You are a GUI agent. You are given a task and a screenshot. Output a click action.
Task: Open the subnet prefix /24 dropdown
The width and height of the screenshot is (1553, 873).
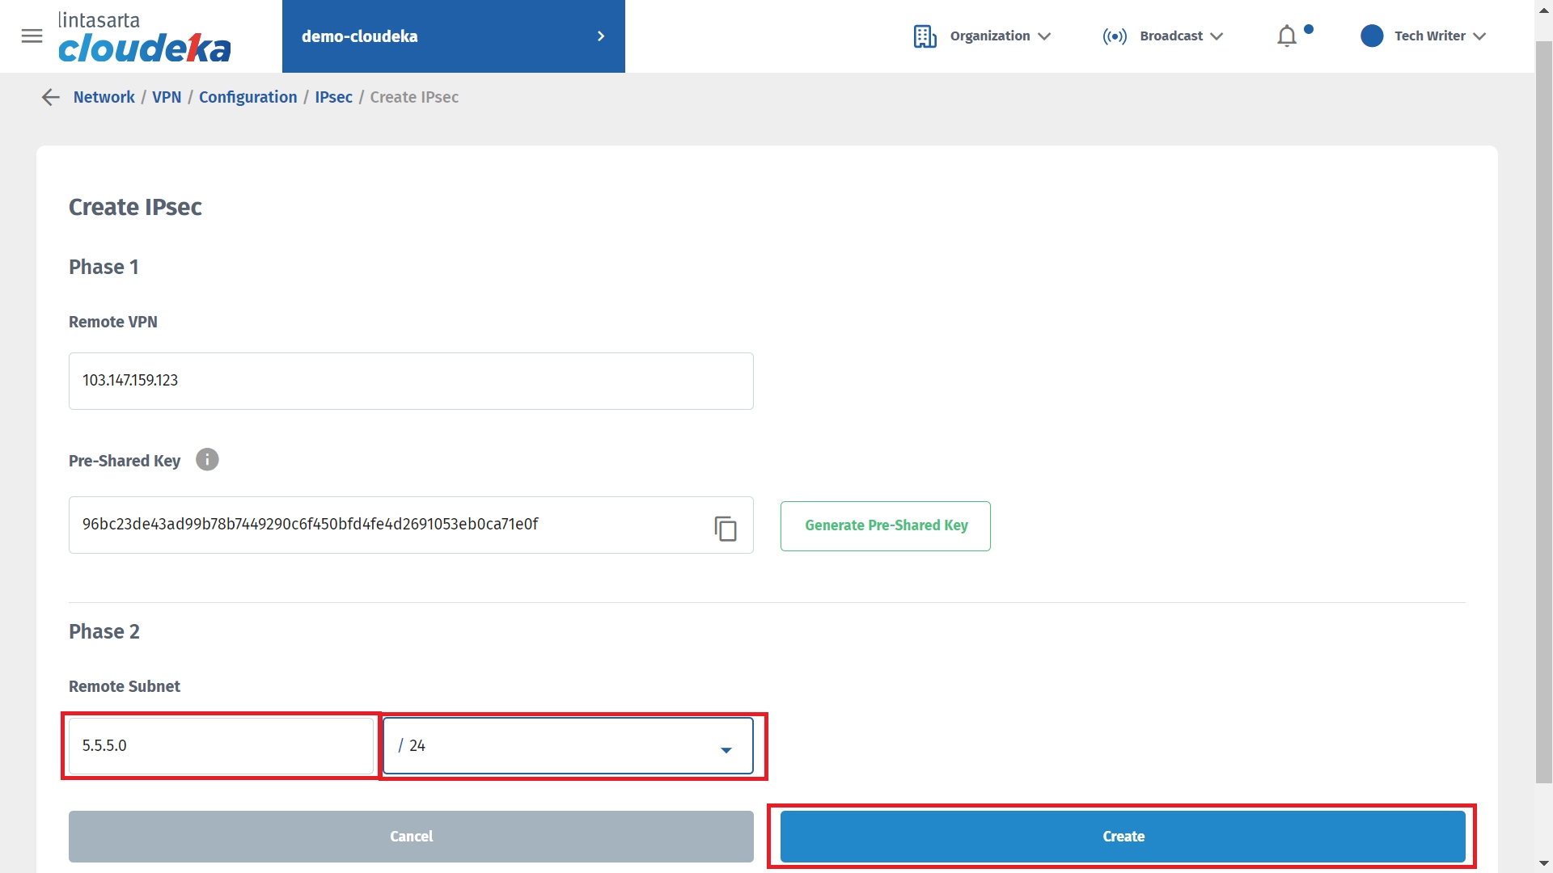pyautogui.click(x=568, y=746)
